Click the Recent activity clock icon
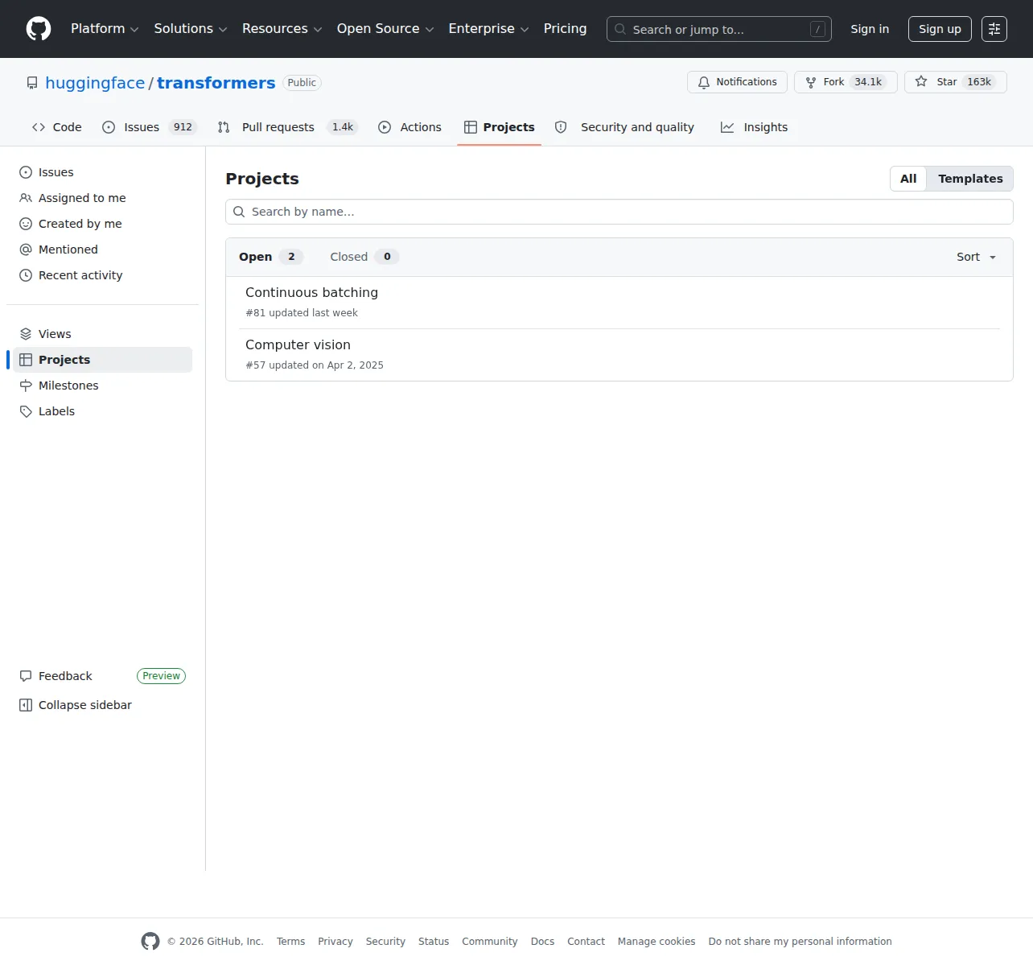1033x965 pixels. coord(26,275)
